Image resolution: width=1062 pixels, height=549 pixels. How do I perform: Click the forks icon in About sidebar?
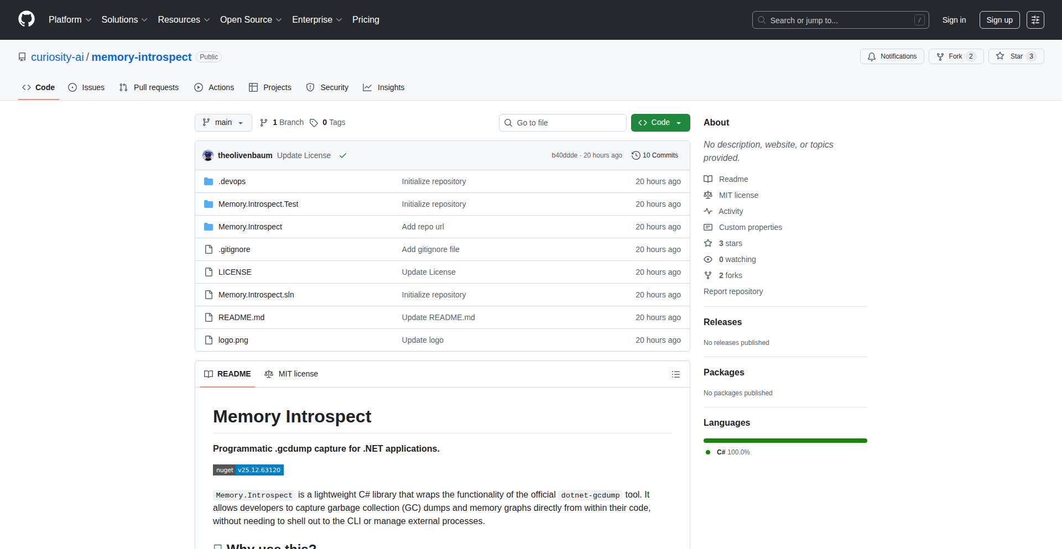coord(708,275)
